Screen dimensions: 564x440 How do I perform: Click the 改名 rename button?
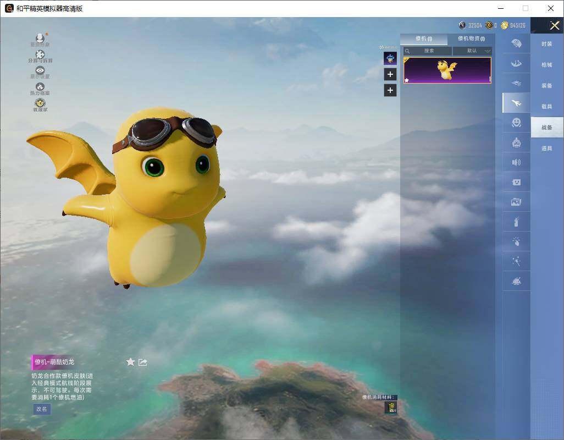42,409
